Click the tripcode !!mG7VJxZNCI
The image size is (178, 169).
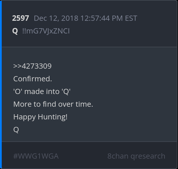[46, 31]
